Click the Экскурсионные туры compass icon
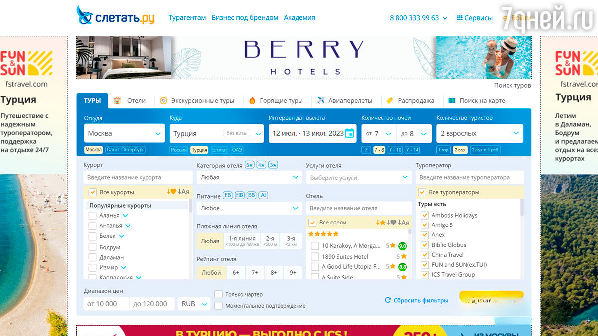This screenshot has height=336, width=598. coord(163,100)
